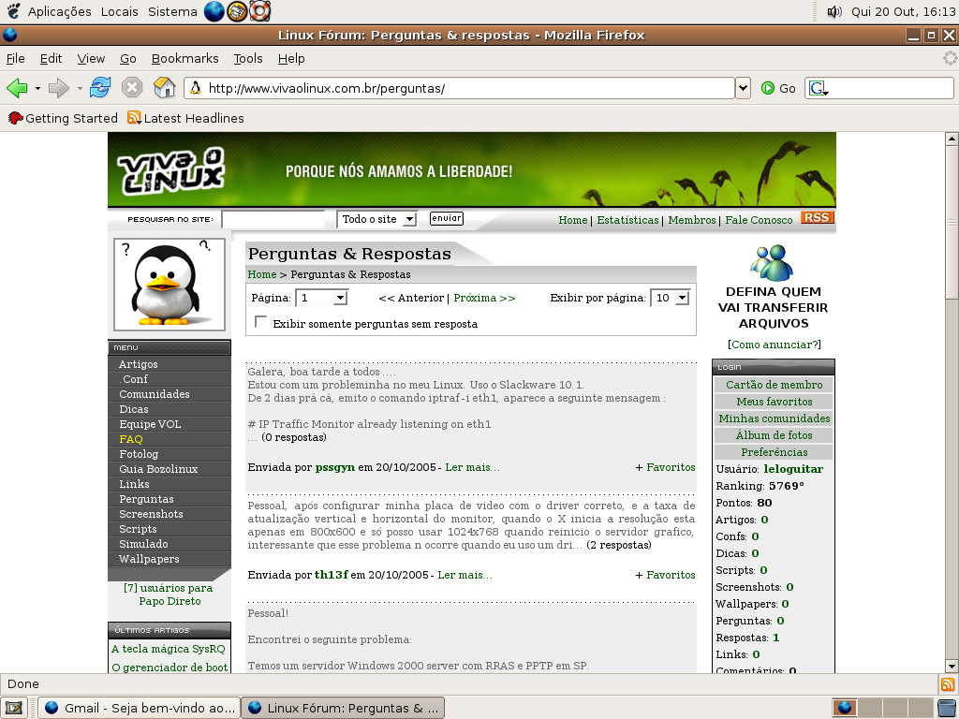Image resolution: width=959 pixels, height=719 pixels.
Task: Click the Stop loading icon
Action: point(131,87)
